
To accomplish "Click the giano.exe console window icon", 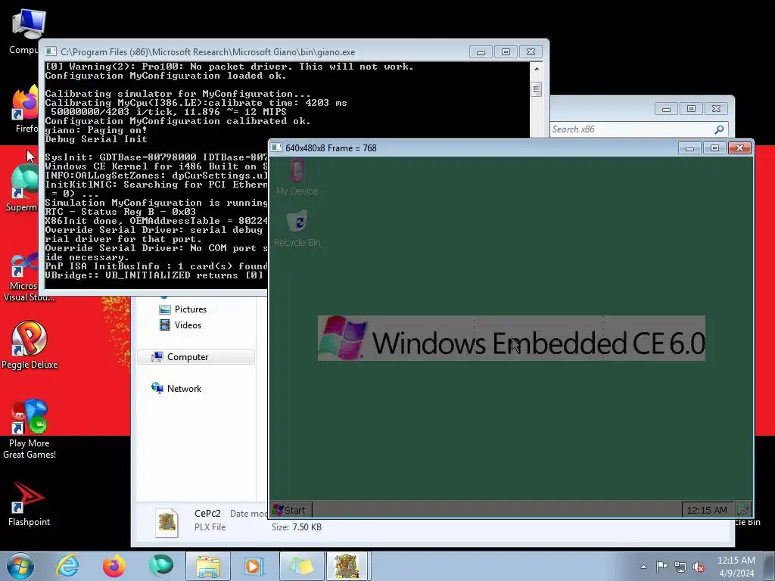I will (51, 51).
